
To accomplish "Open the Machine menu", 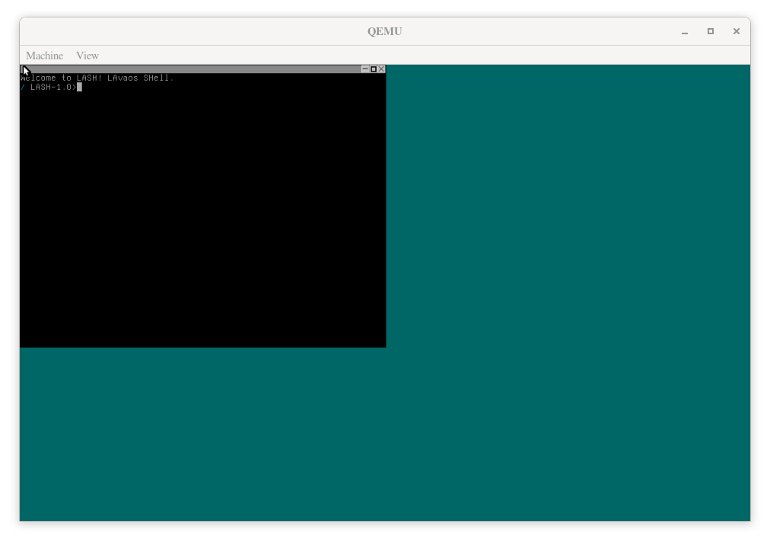I will tap(45, 56).
